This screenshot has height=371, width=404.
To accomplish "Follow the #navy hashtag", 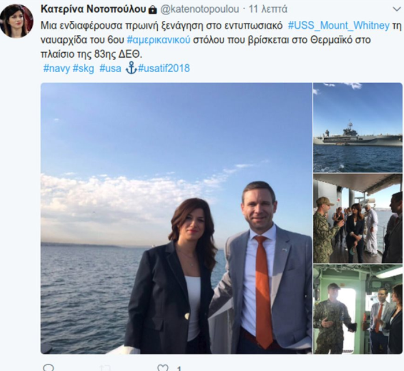I will pyautogui.click(x=57, y=68).
